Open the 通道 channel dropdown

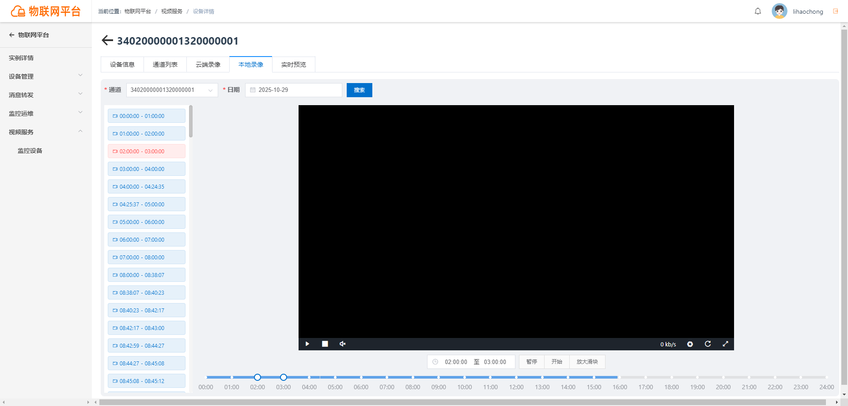172,90
